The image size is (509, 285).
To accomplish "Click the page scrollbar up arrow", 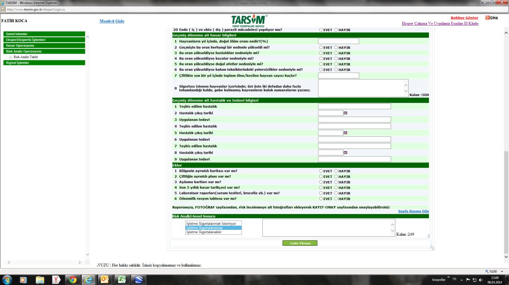I will pos(506,33).
